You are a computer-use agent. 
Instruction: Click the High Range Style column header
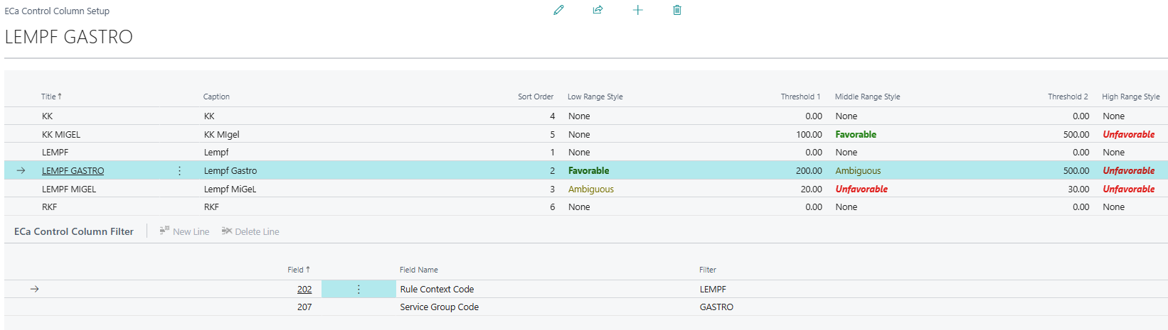(x=1131, y=97)
